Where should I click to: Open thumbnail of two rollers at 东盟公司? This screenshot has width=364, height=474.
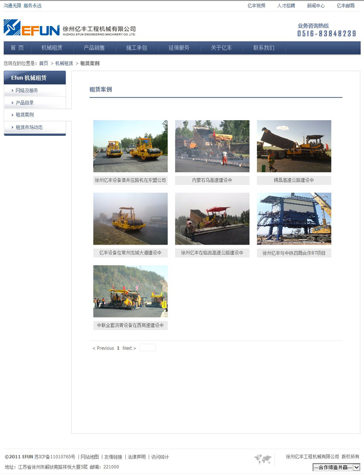point(130,146)
